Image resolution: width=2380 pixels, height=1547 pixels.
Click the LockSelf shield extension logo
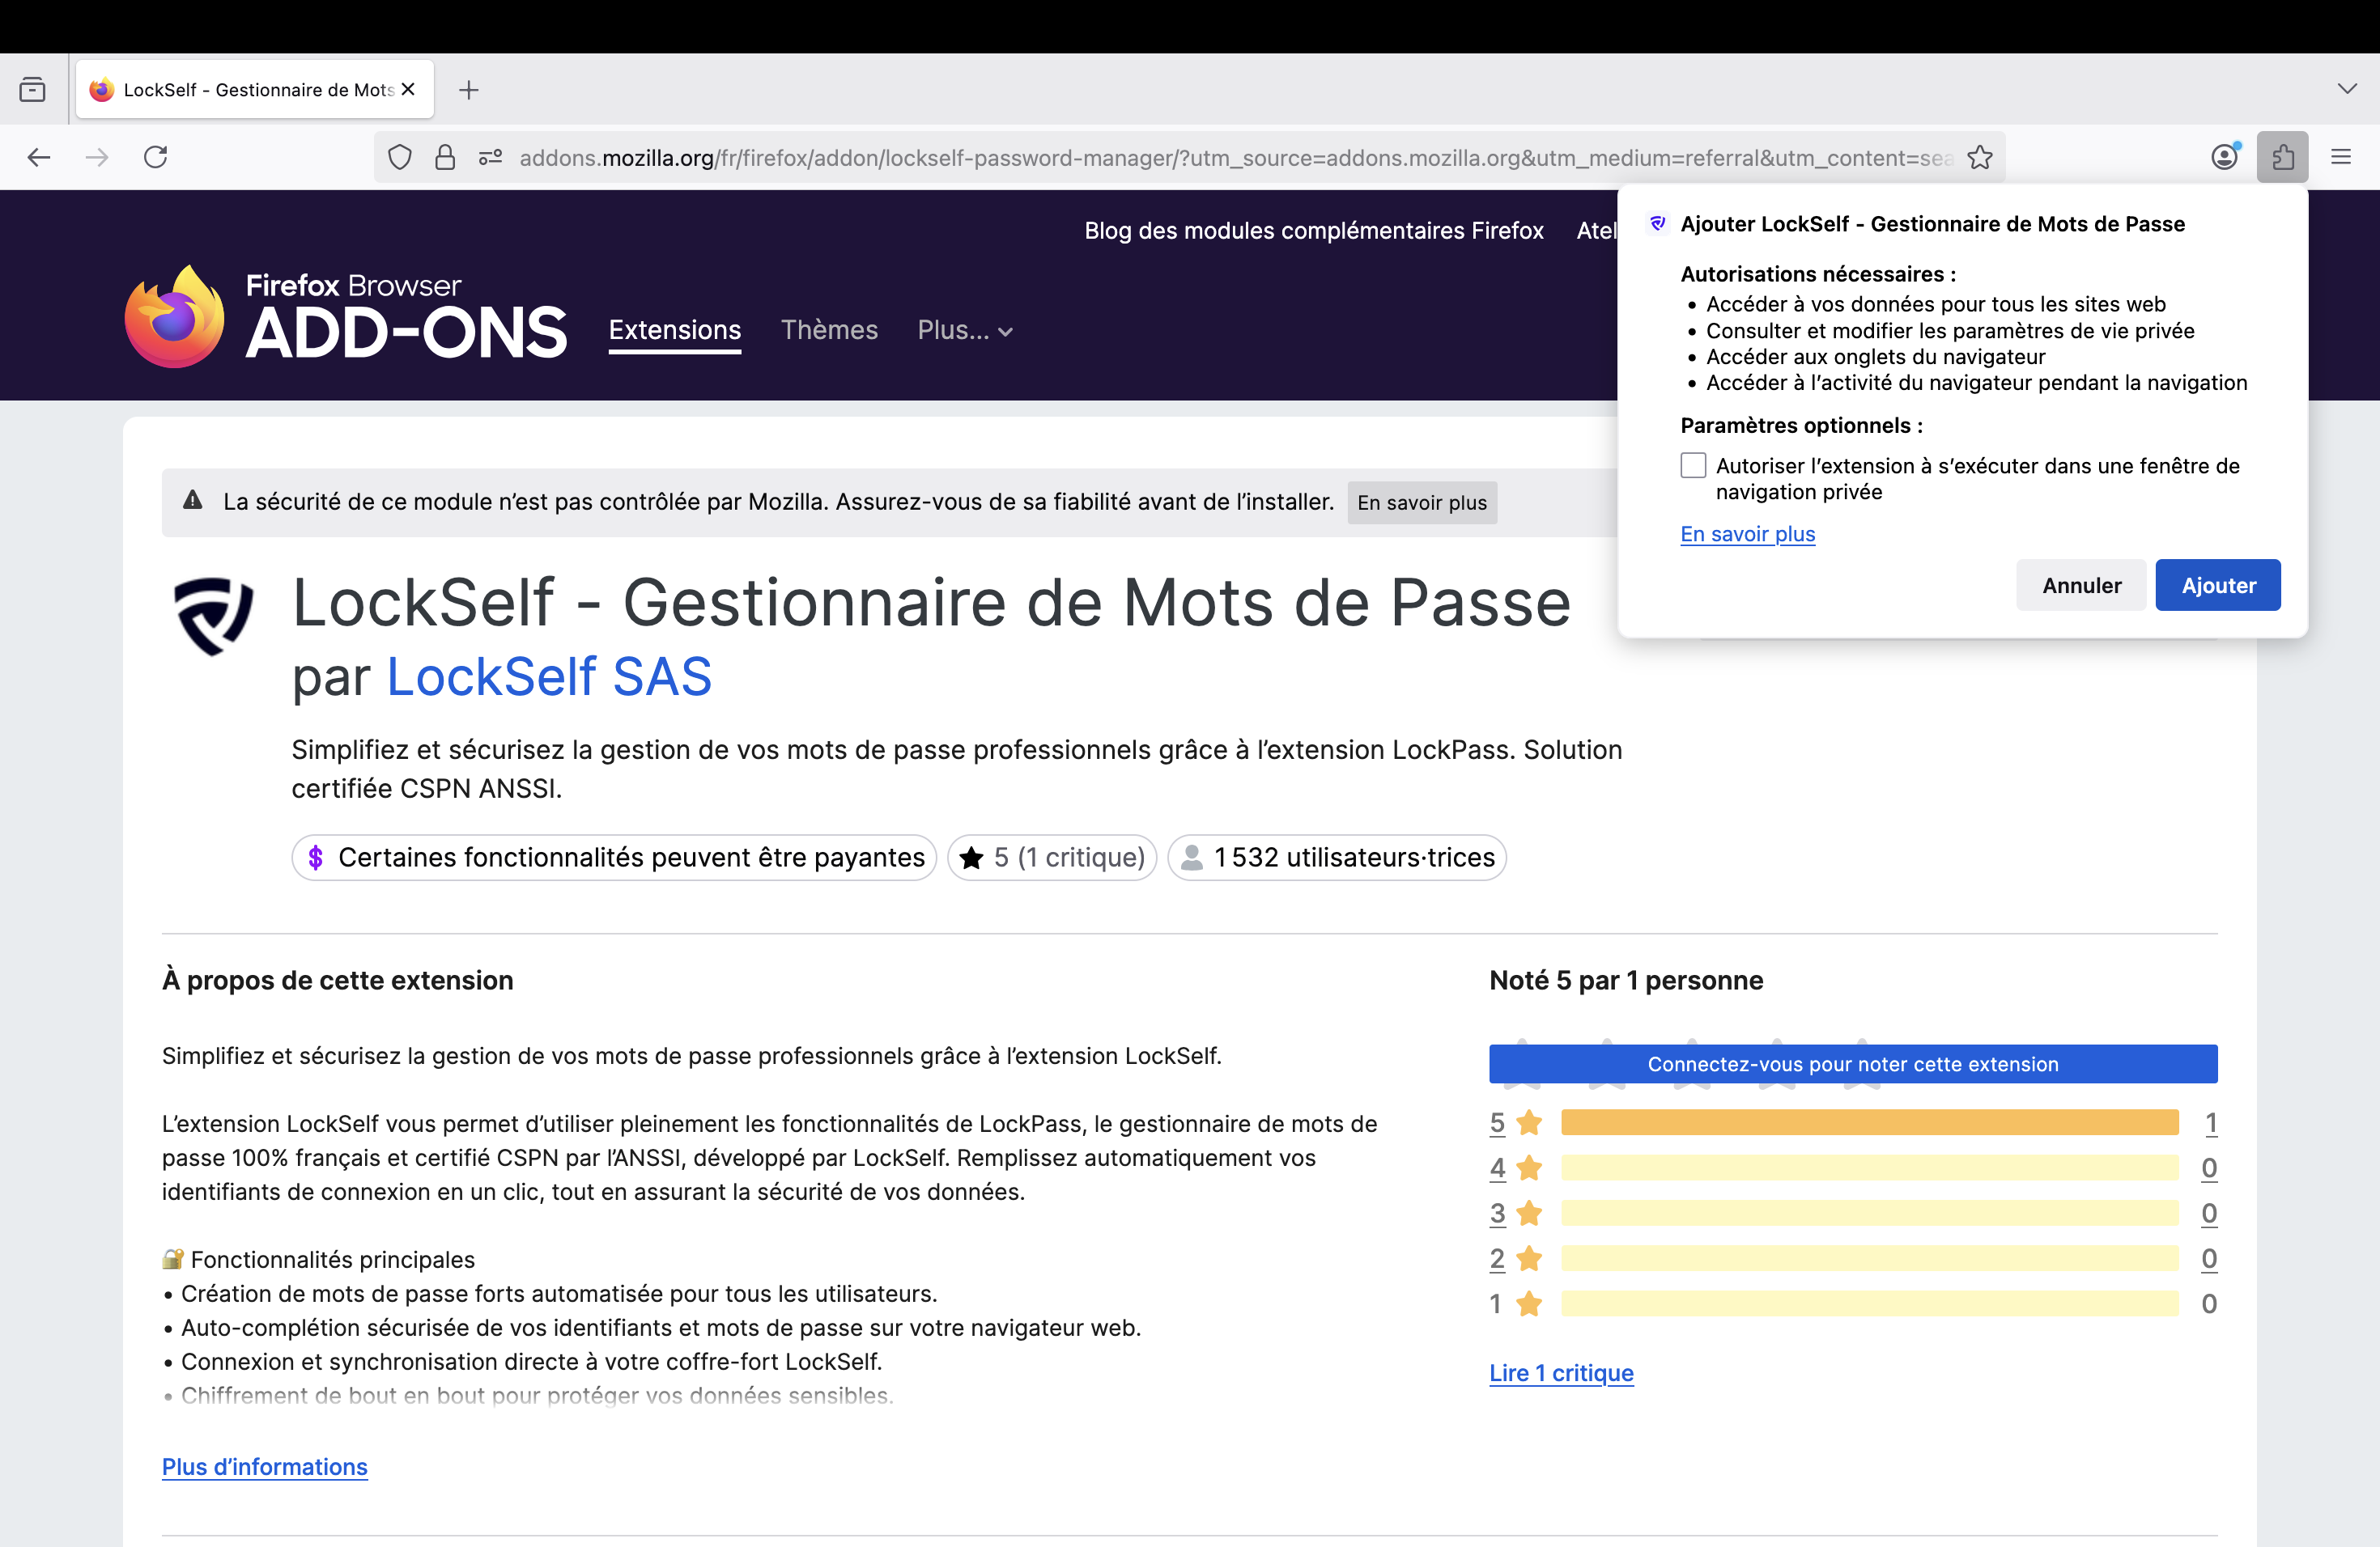(213, 617)
